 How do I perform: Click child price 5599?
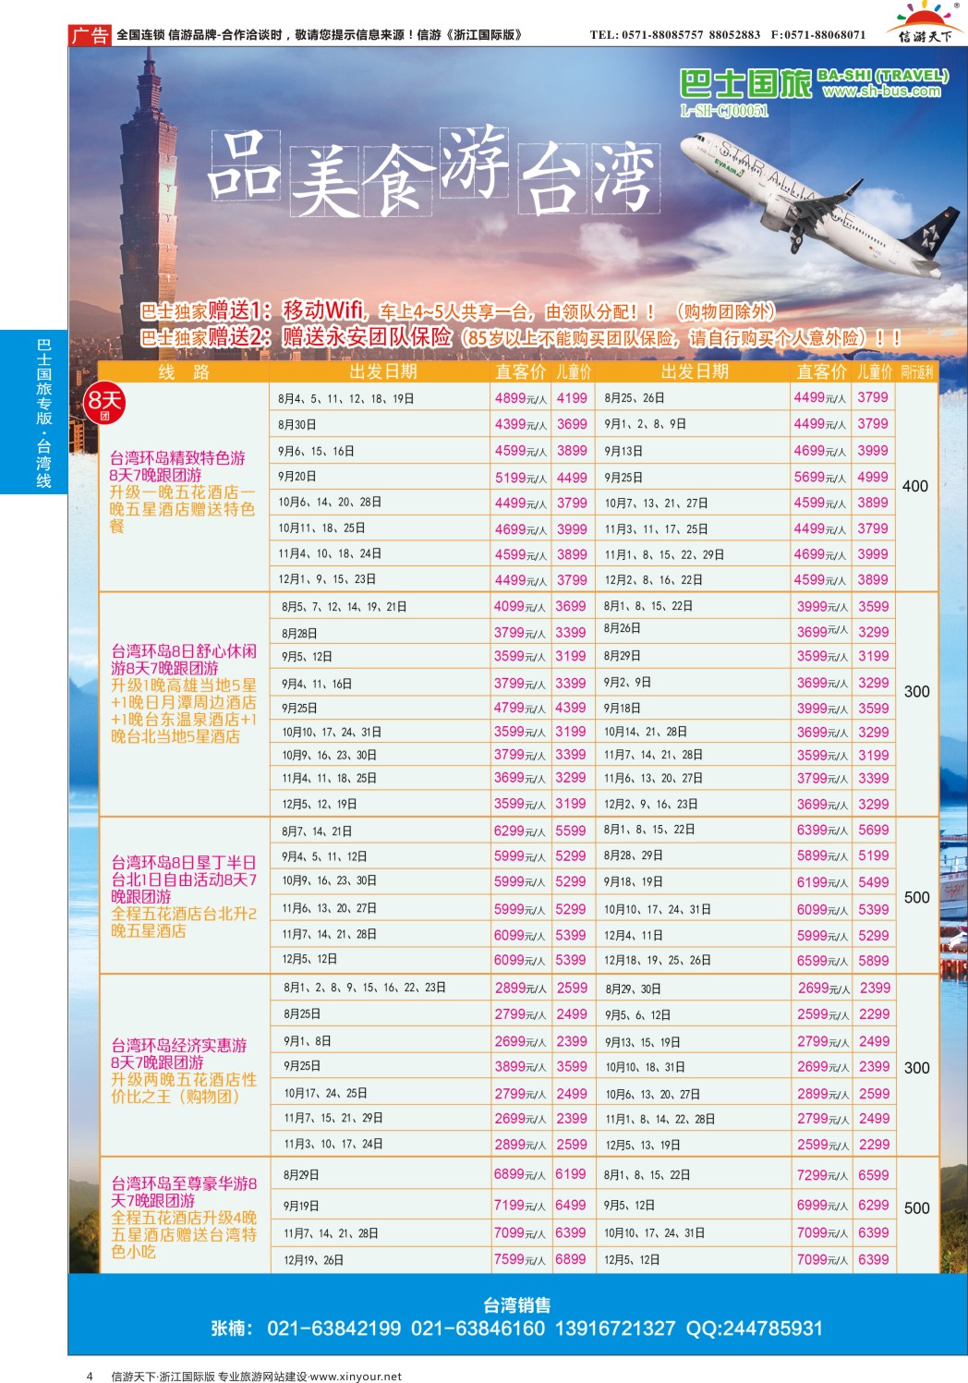click(x=571, y=831)
